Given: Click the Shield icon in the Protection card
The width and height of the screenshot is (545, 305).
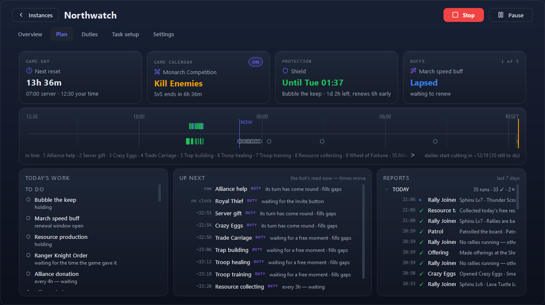Looking at the screenshot, I should tap(285, 71).
